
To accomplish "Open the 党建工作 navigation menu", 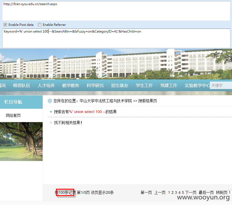I will tap(169, 85).
